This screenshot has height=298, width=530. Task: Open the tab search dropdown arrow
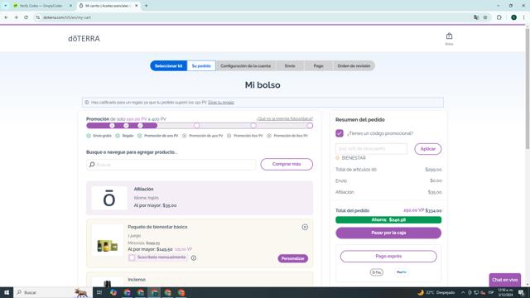6,6
